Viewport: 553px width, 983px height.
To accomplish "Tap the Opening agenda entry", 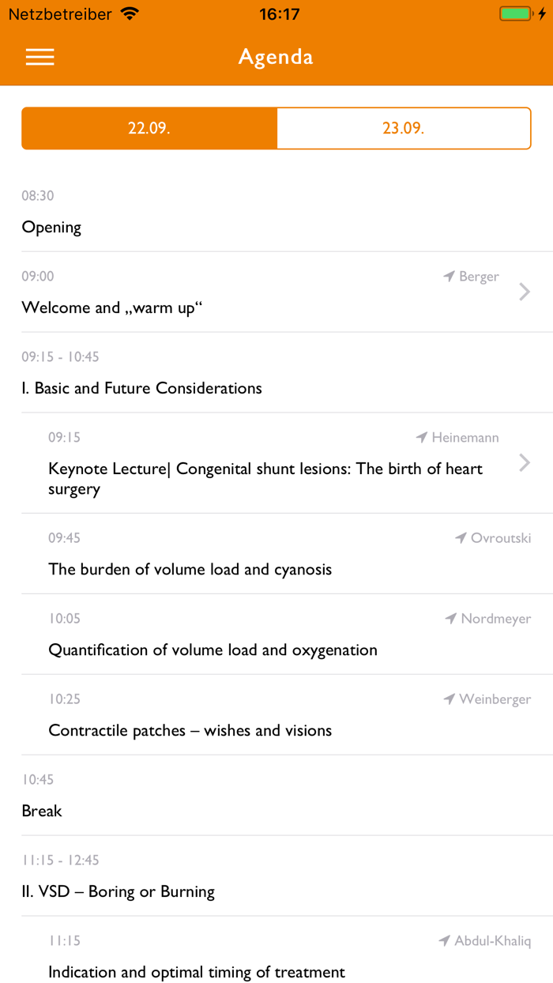I will click(51, 228).
